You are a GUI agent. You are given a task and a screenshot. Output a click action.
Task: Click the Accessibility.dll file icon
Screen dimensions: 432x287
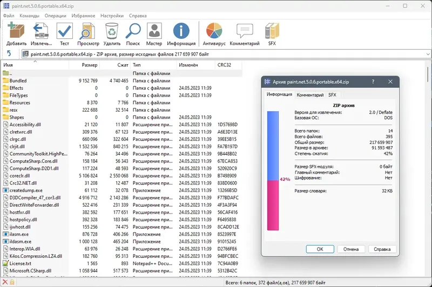tap(6, 125)
